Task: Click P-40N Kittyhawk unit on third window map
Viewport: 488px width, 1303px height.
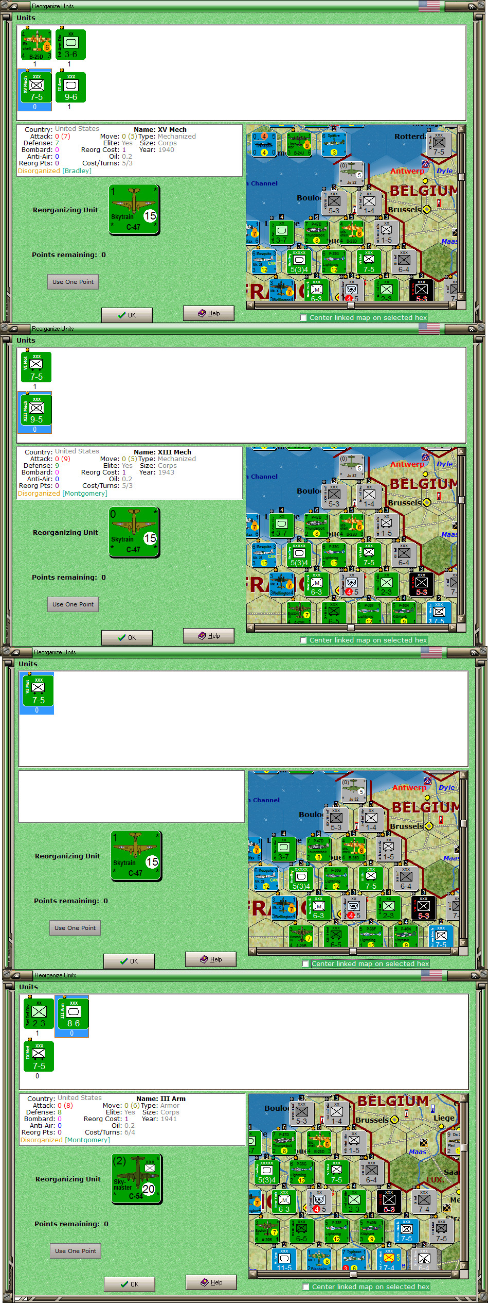Action: pyautogui.click(x=406, y=936)
